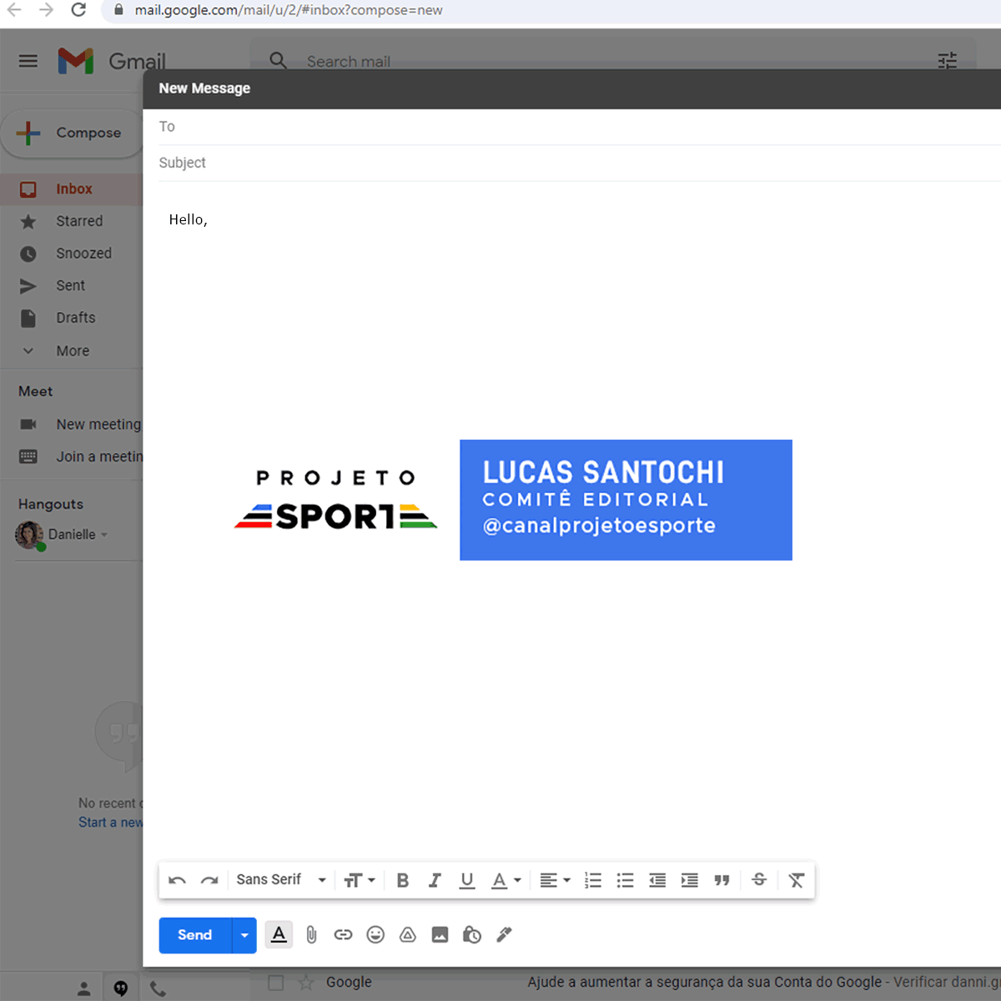Viewport: 1001px width, 1001px height.
Task: Open the Inbox folder
Action: [x=72, y=189]
